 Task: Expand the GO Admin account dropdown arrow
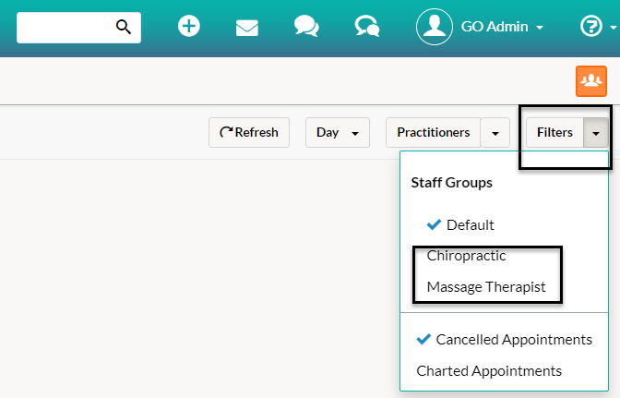(x=540, y=28)
